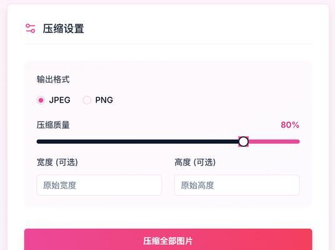The image size is (335, 250).
Task: Select the JPEG radio button
Action: pyautogui.click(x=41, y=100)
